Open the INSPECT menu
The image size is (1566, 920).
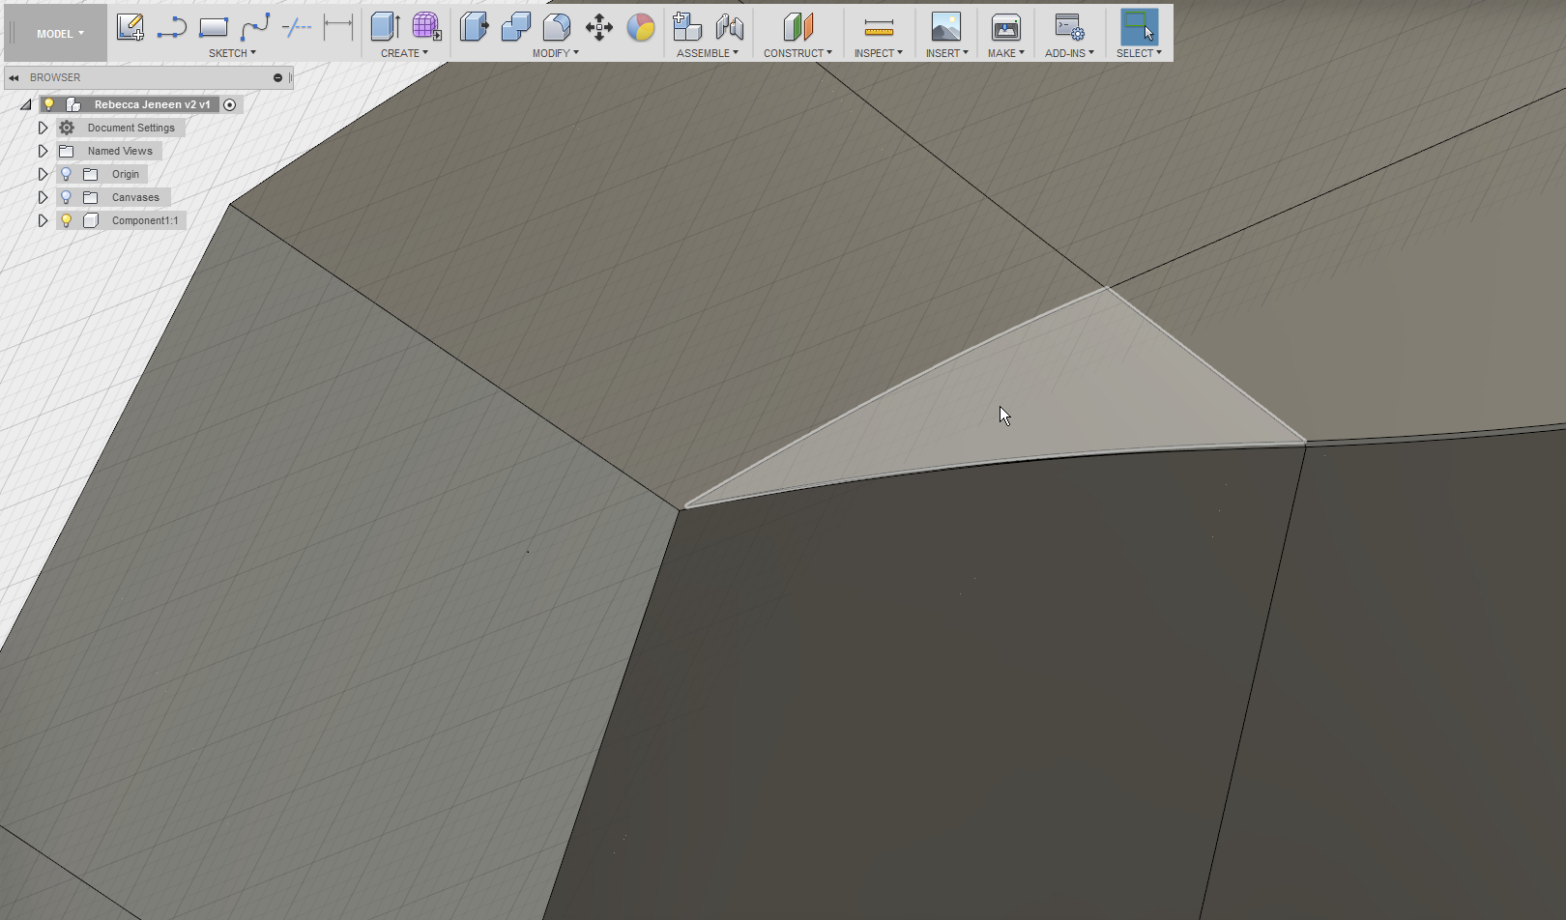tap(876, 53)
